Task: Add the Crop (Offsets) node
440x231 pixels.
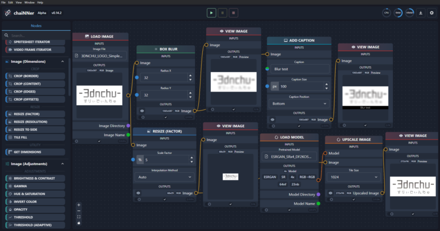Action: (35, 99)
